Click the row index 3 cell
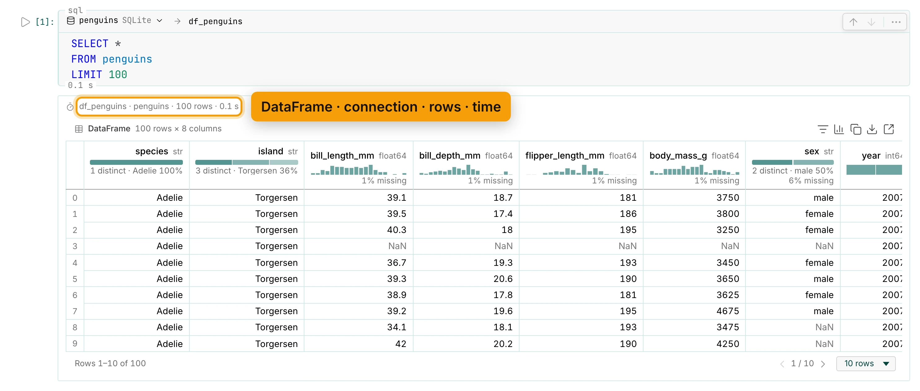The image size is (920, 391). tap(75, 246)
